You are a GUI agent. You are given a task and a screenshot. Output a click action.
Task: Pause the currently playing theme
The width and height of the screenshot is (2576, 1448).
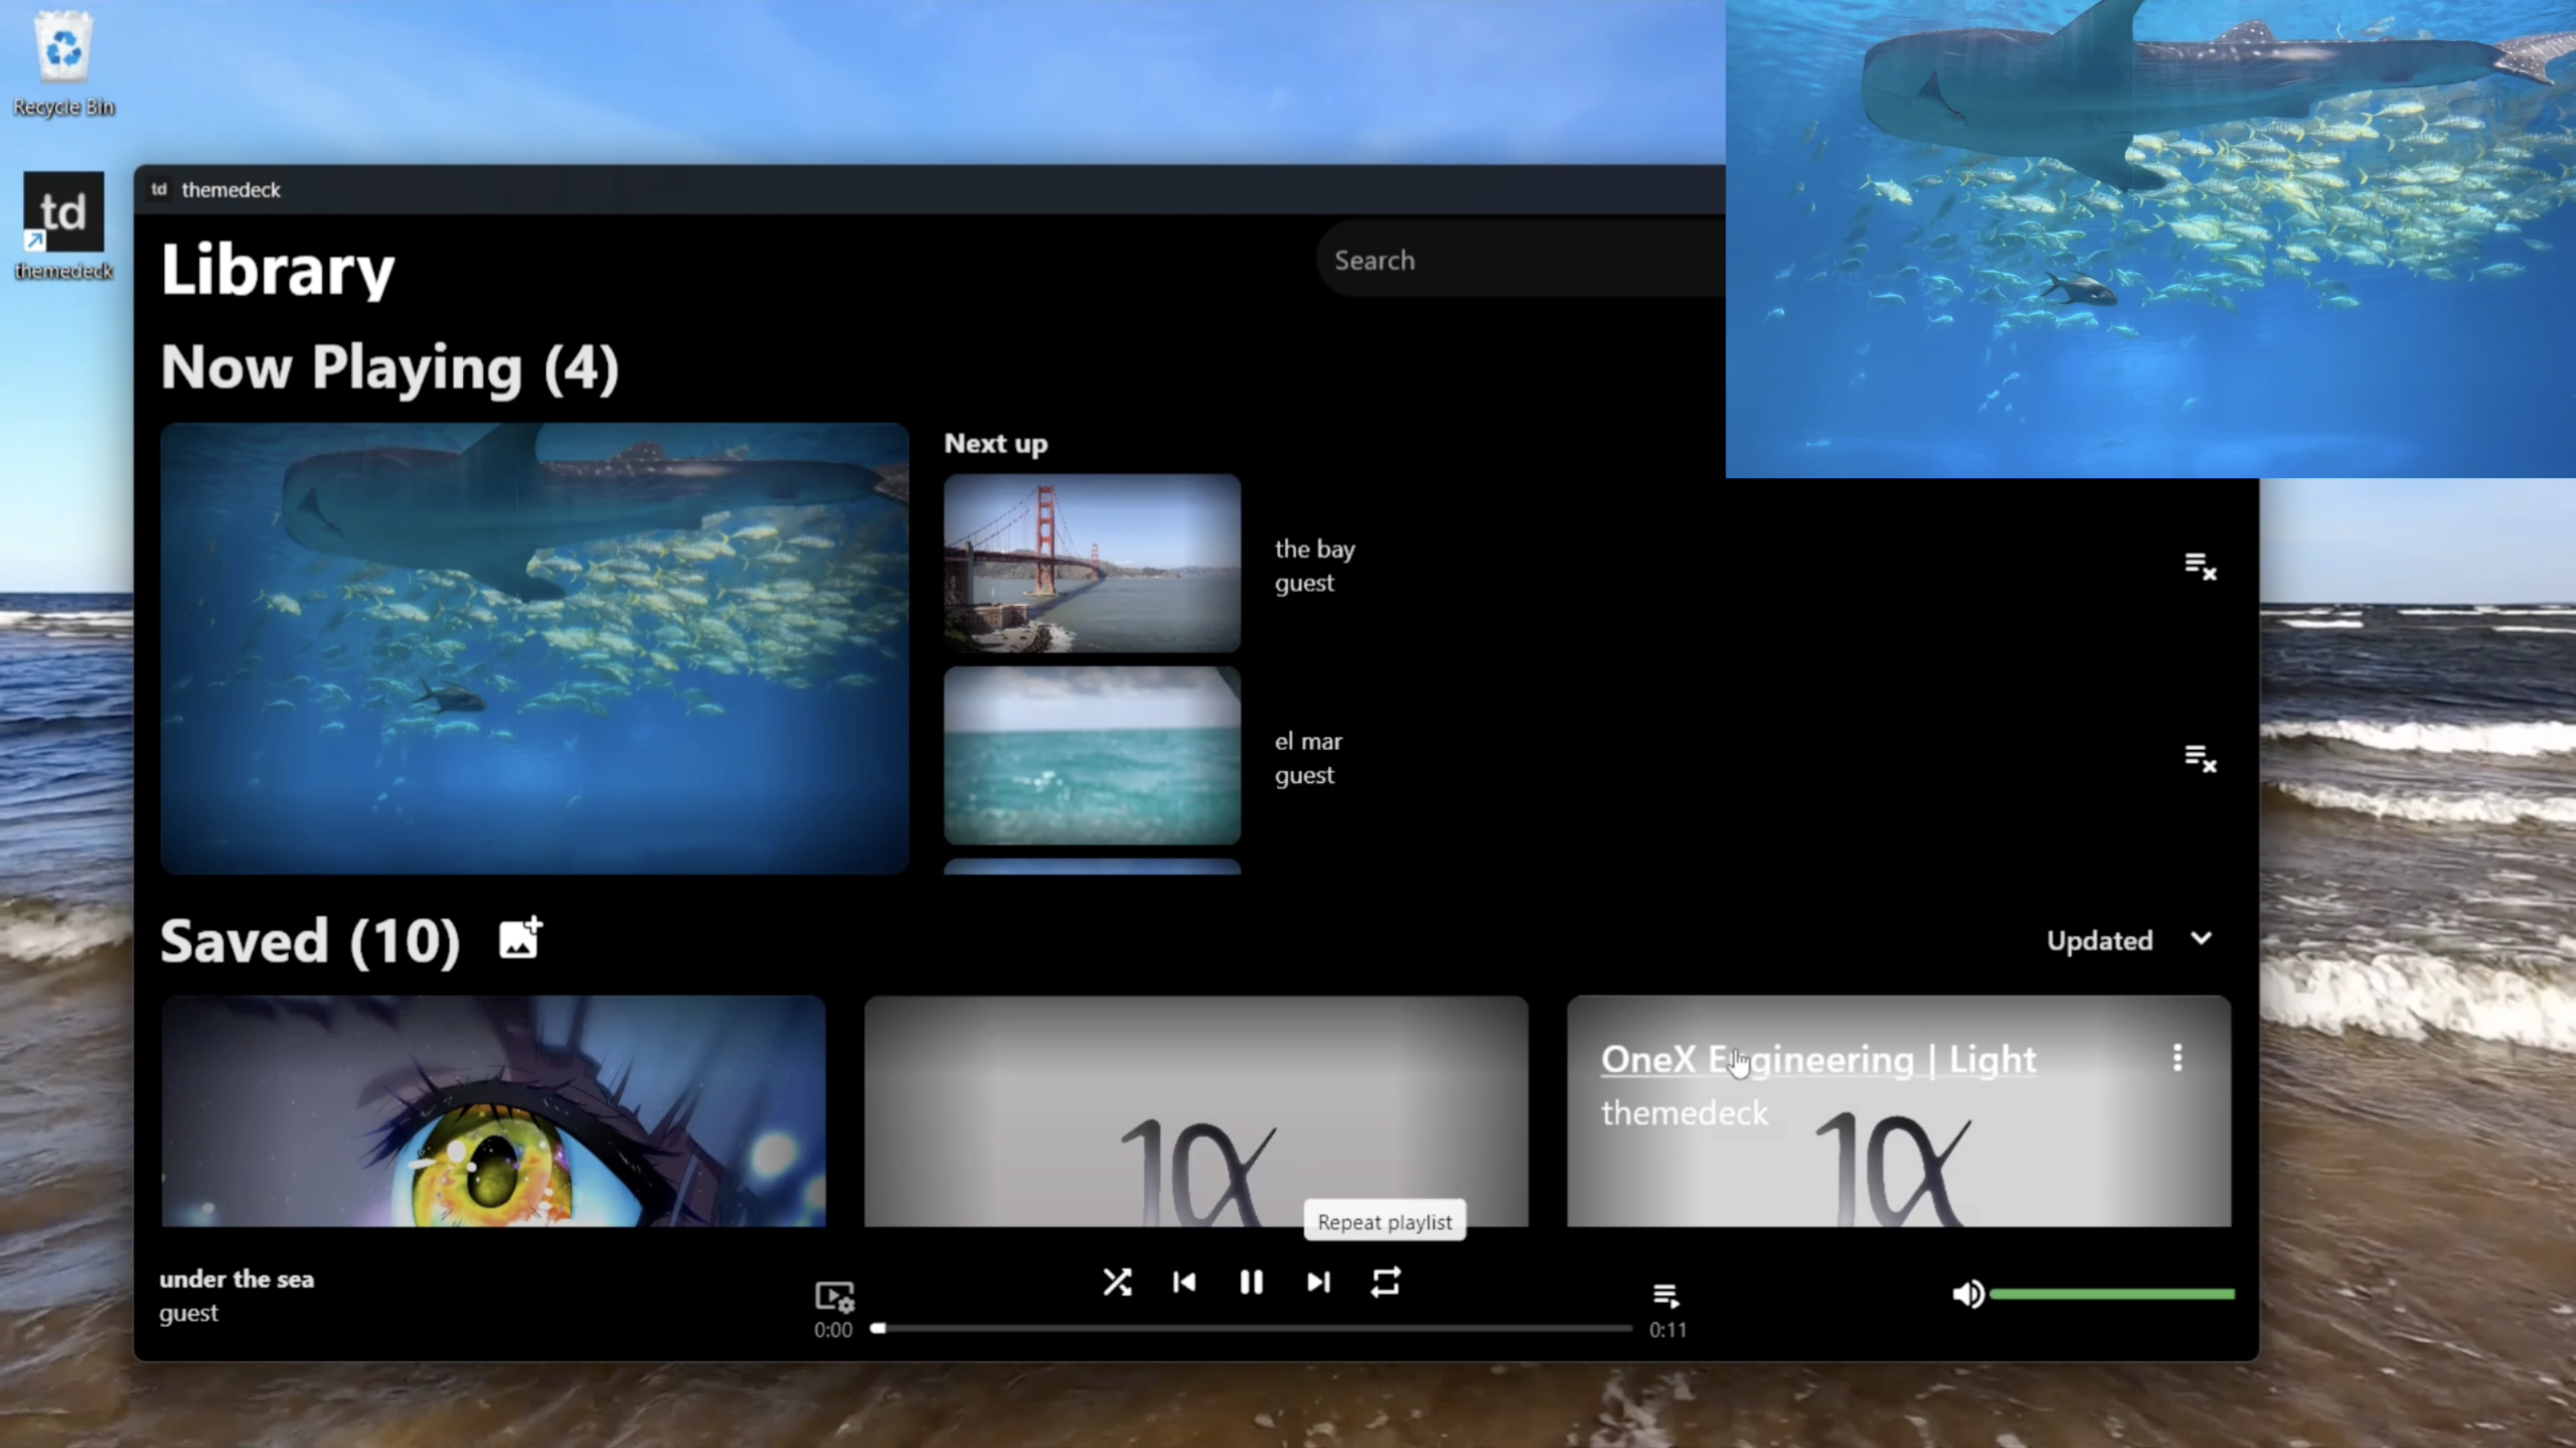[1251, 1283]
